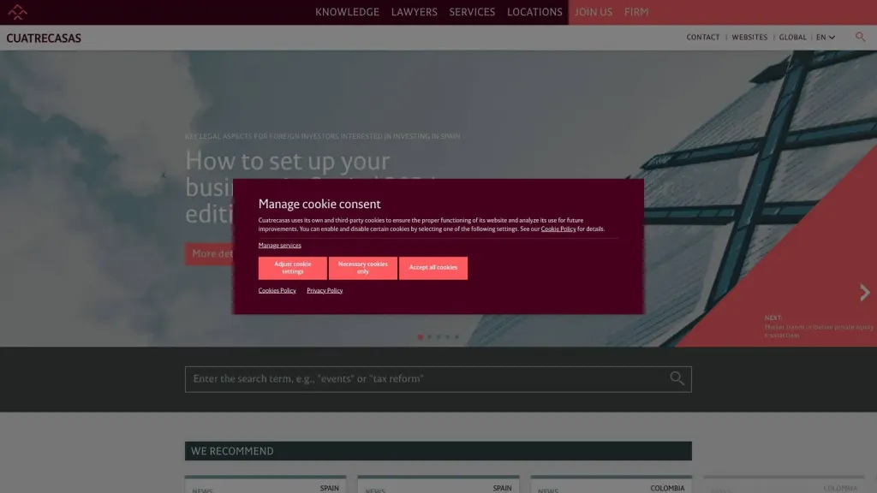Open the JOIN US menu

[x=593, y=12]
